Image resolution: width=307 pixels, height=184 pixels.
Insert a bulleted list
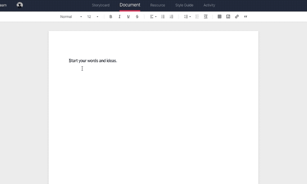tap(163, 17)
